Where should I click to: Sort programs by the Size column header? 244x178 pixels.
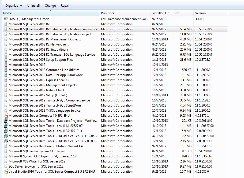(x=183, y=13)
